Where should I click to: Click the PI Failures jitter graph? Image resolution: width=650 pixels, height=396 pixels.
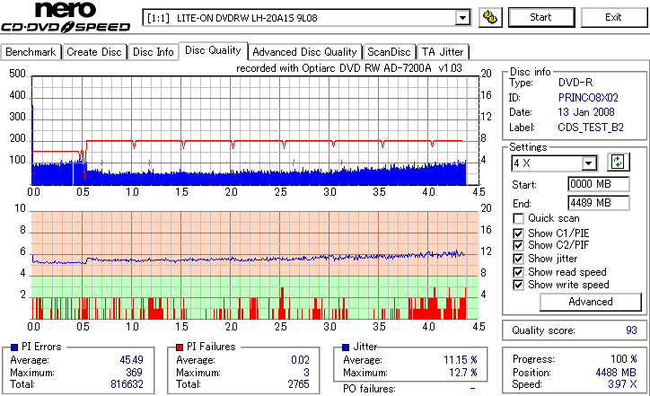(x=255, y=265)
